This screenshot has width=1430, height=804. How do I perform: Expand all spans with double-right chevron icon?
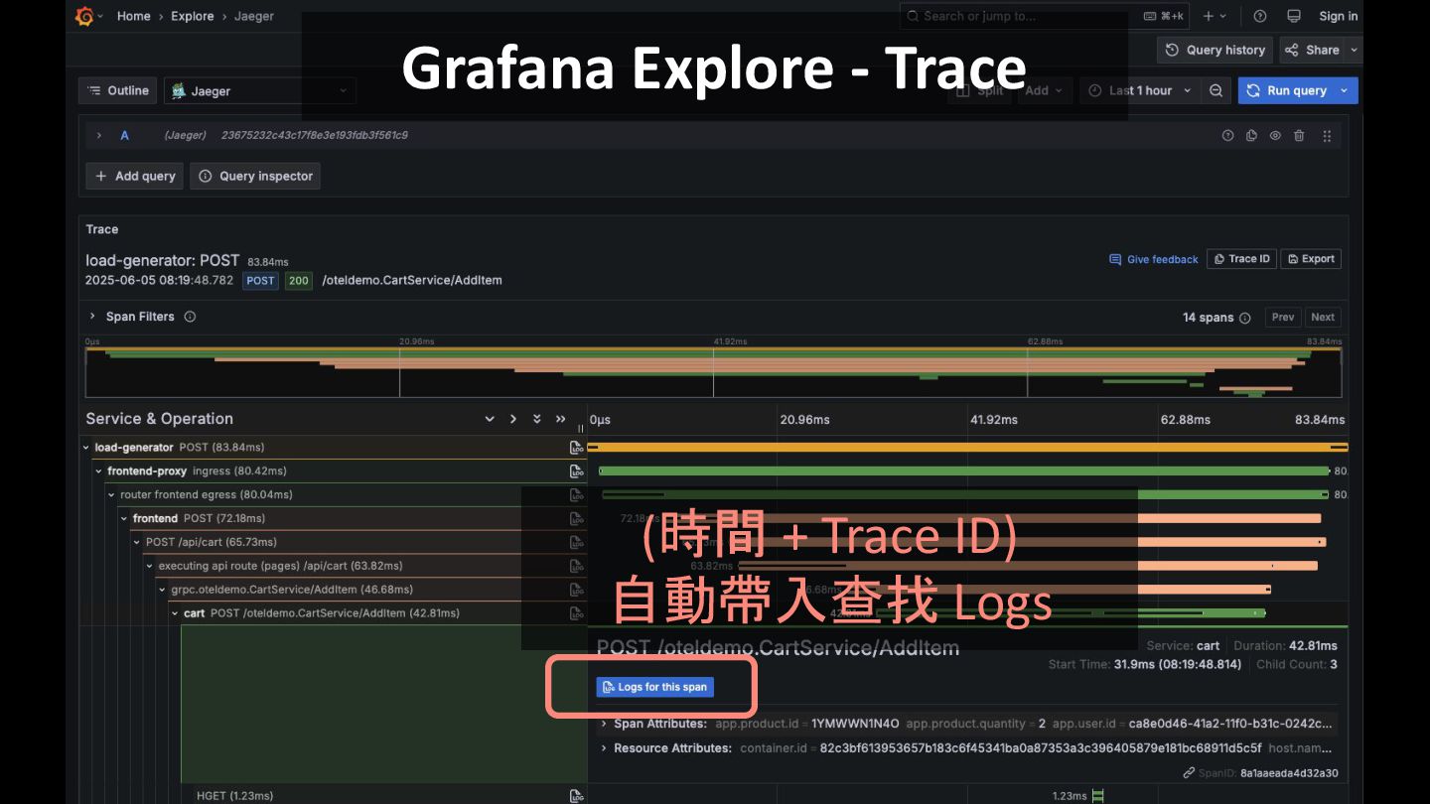[x=561, y=419]
